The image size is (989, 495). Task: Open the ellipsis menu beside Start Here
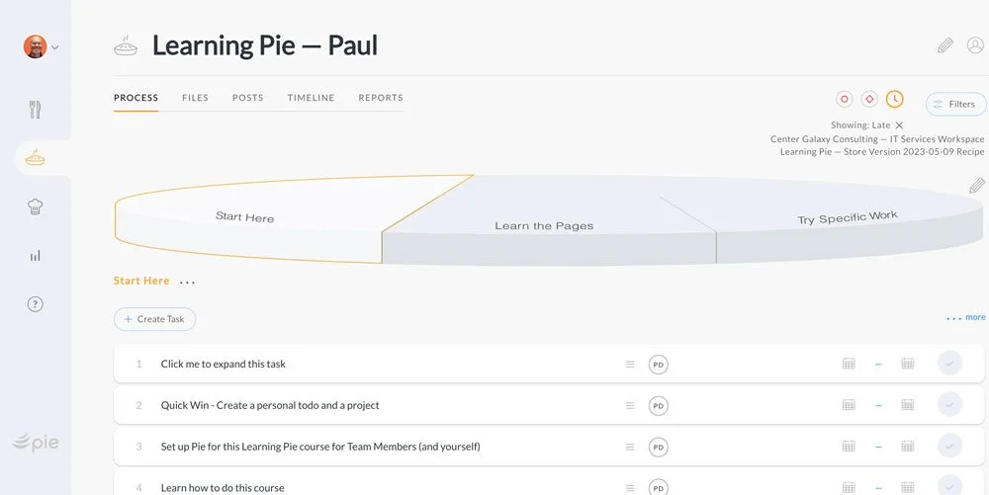[x=187, y=282]
